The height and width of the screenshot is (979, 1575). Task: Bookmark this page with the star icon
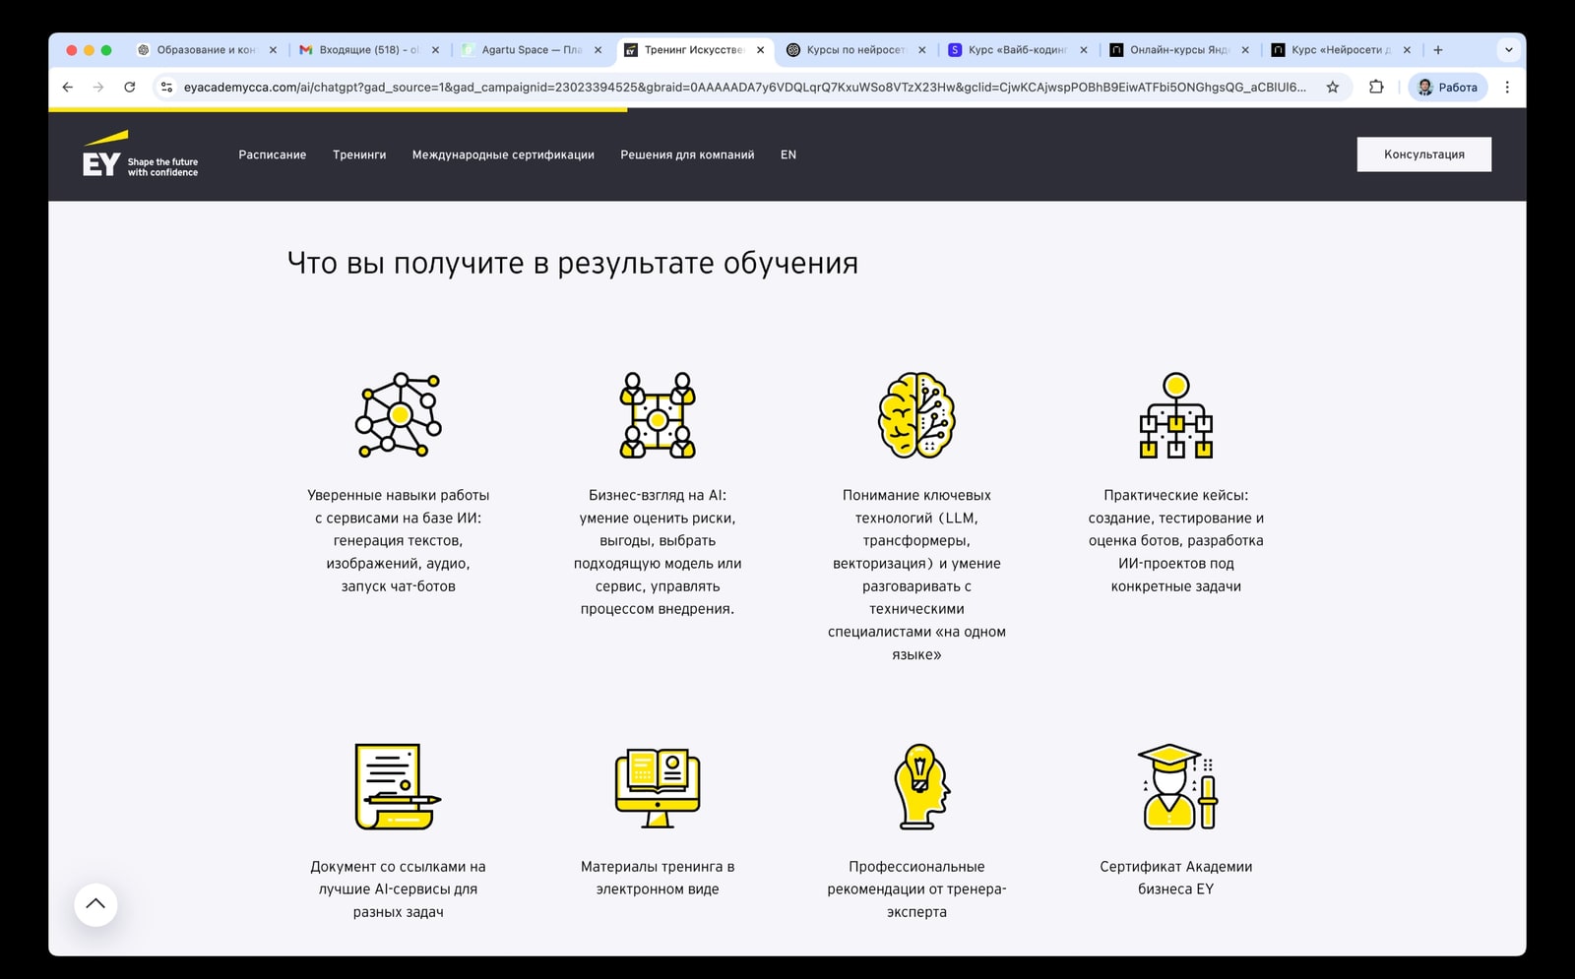tap(1332, 88)
